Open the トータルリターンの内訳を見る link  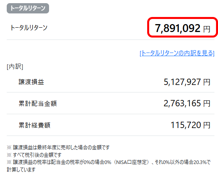[x=177, y=53]
